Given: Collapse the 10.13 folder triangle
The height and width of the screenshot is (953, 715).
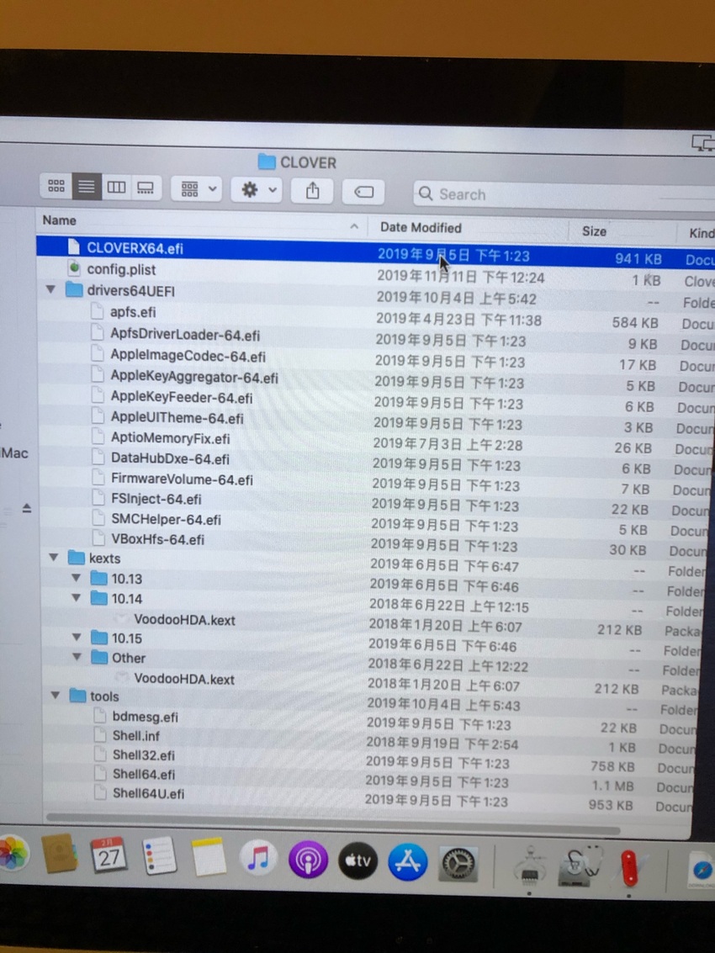Looking at the screenshot, I should point(76,577).
